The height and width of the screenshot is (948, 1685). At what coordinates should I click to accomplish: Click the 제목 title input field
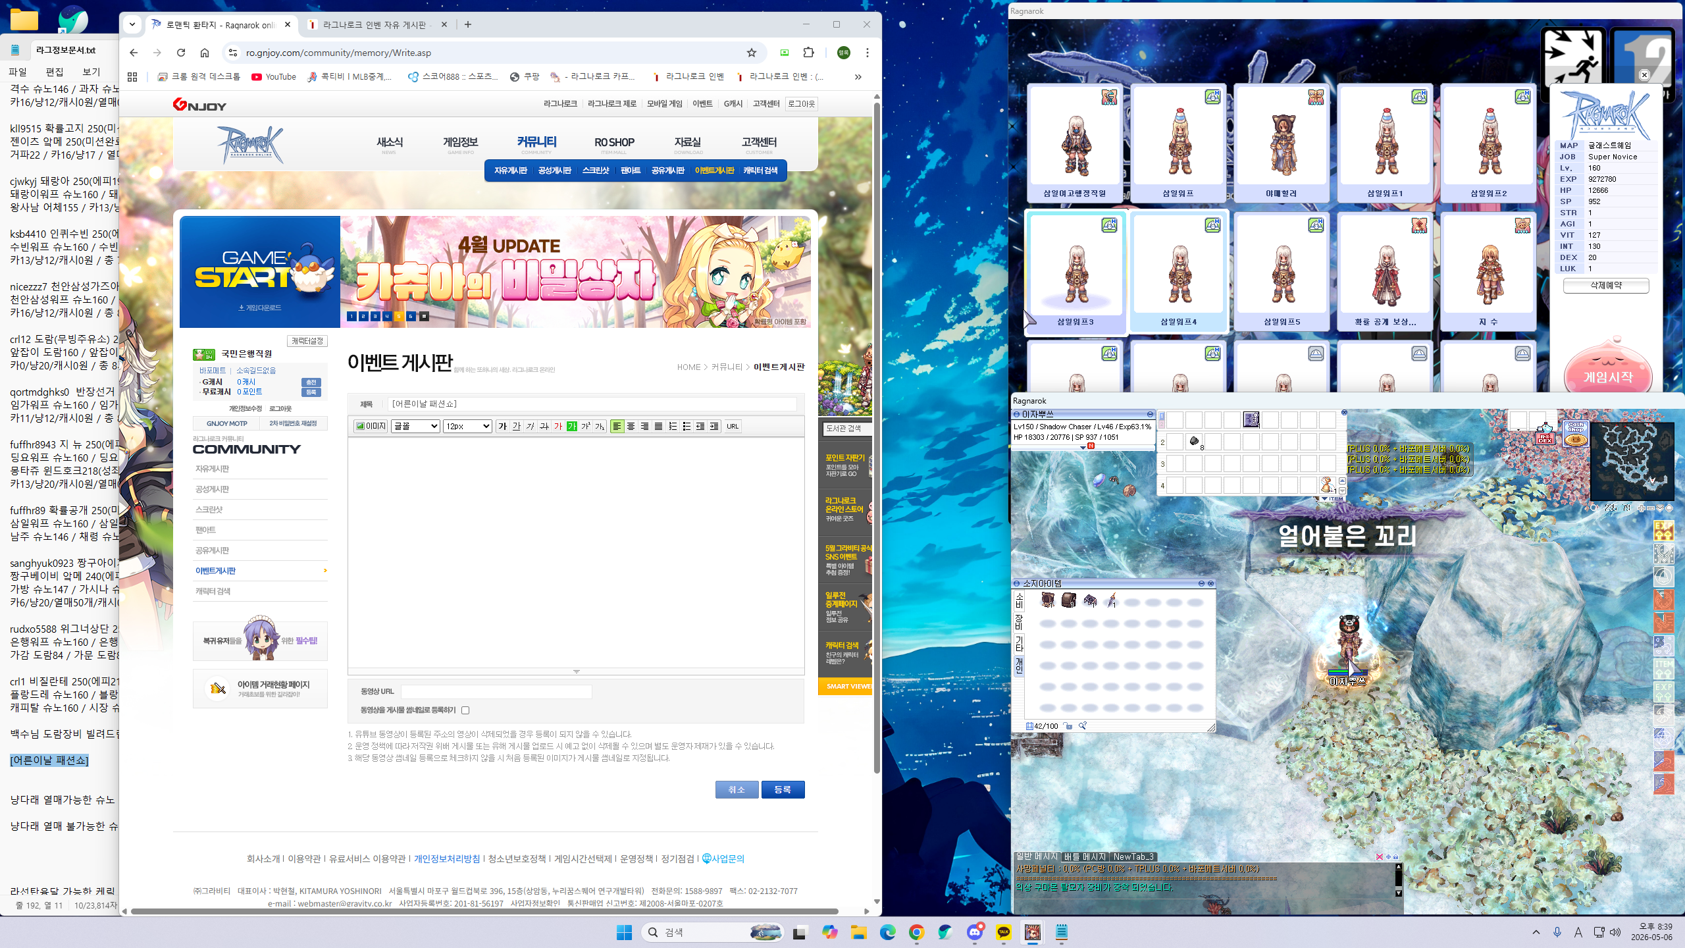[x=592, y=404]
